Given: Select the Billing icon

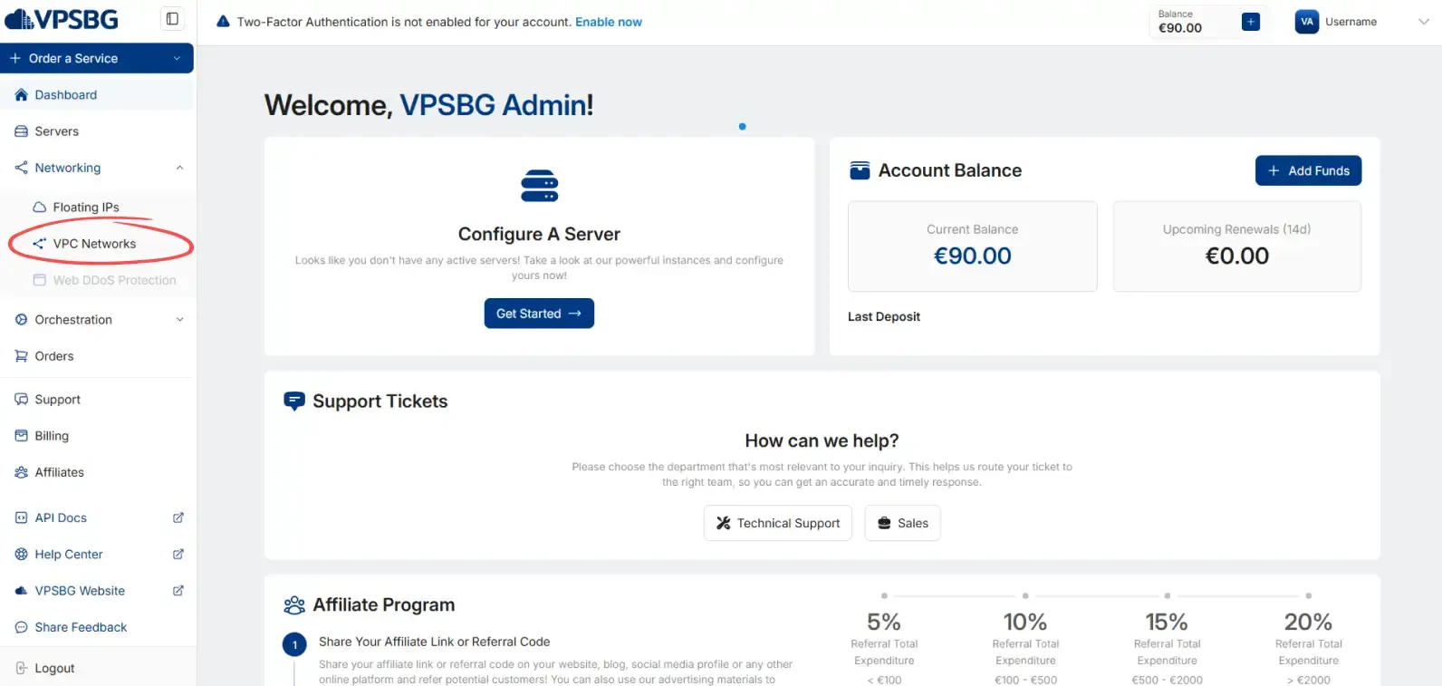Looking at the screenshot, I should 20,436.
